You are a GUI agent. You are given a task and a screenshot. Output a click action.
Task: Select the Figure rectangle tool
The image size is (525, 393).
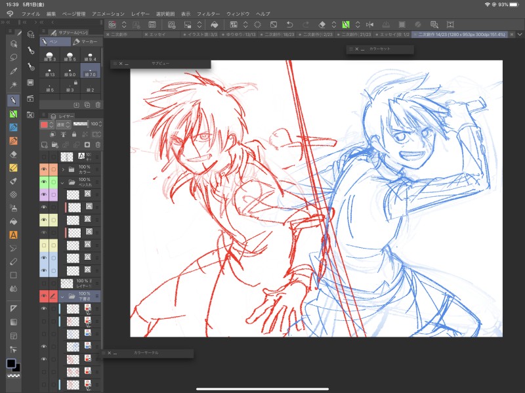click(x=13, y=275)
